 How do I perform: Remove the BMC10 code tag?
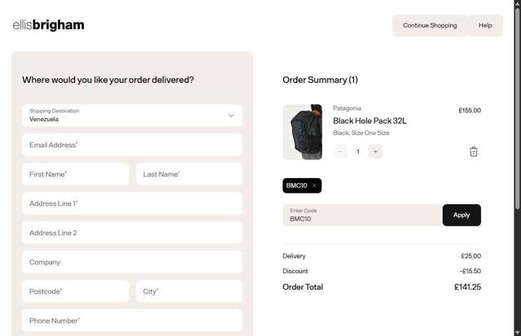pos(314,185)
